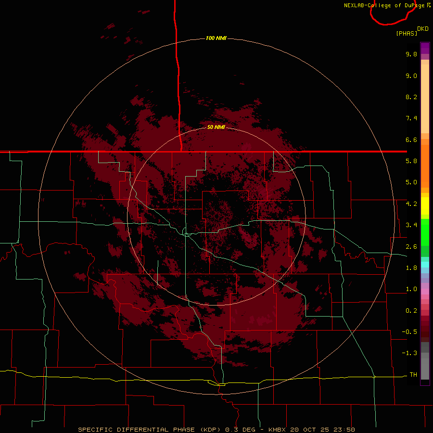Click the 9.0 value on color scale
433x433 pixels.
411,76
